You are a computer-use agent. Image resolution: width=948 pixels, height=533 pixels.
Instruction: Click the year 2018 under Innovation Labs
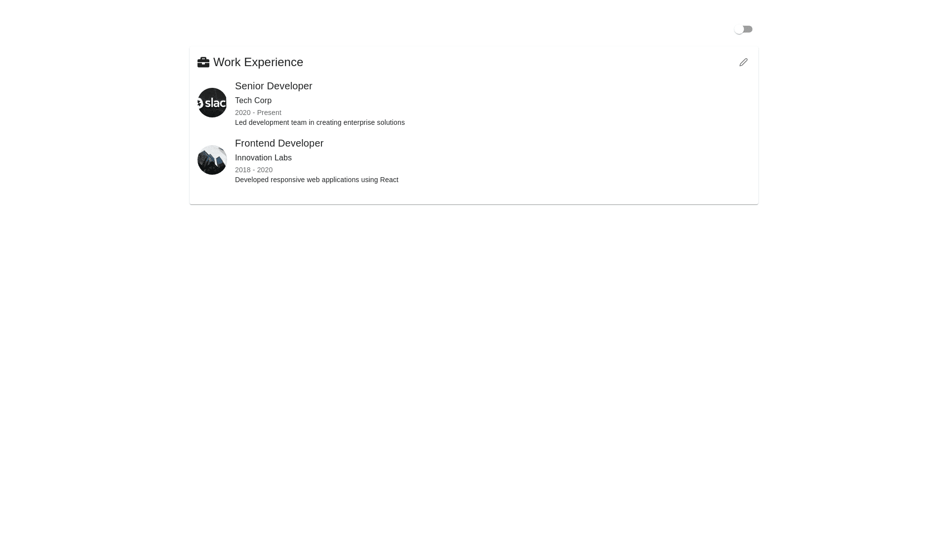pos(243,170)
